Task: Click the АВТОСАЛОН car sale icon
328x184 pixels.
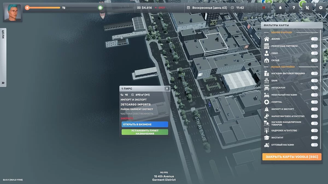Action: point(266,88)
